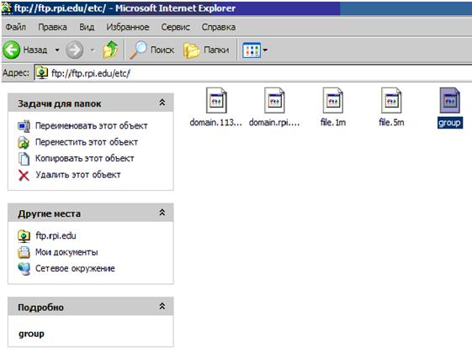
Task: Click Копировать этот объект link
Action: tap(85, 158)
